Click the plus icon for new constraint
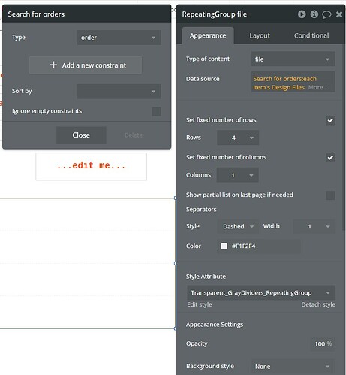This screenshot has height=375, width=346. (x=53, y=65)
